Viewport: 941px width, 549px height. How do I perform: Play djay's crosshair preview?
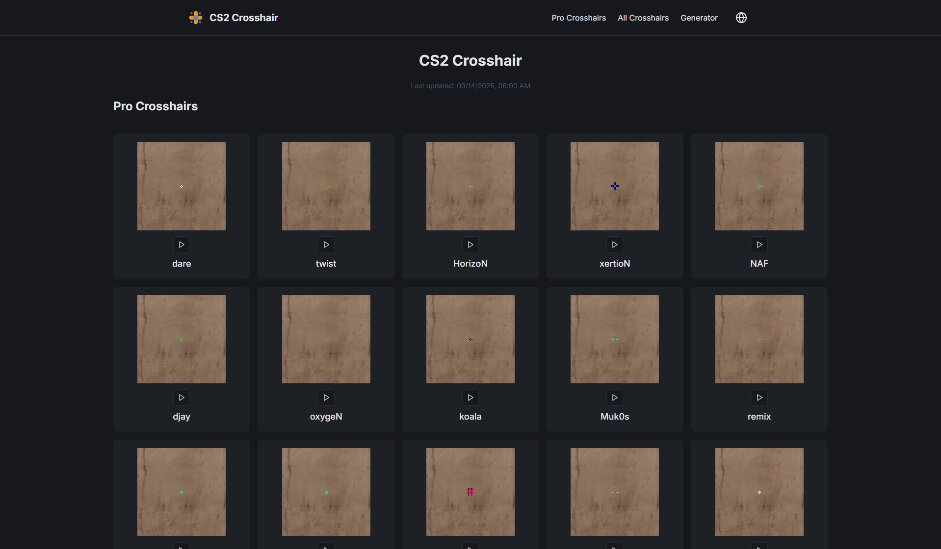pos(182,398)
